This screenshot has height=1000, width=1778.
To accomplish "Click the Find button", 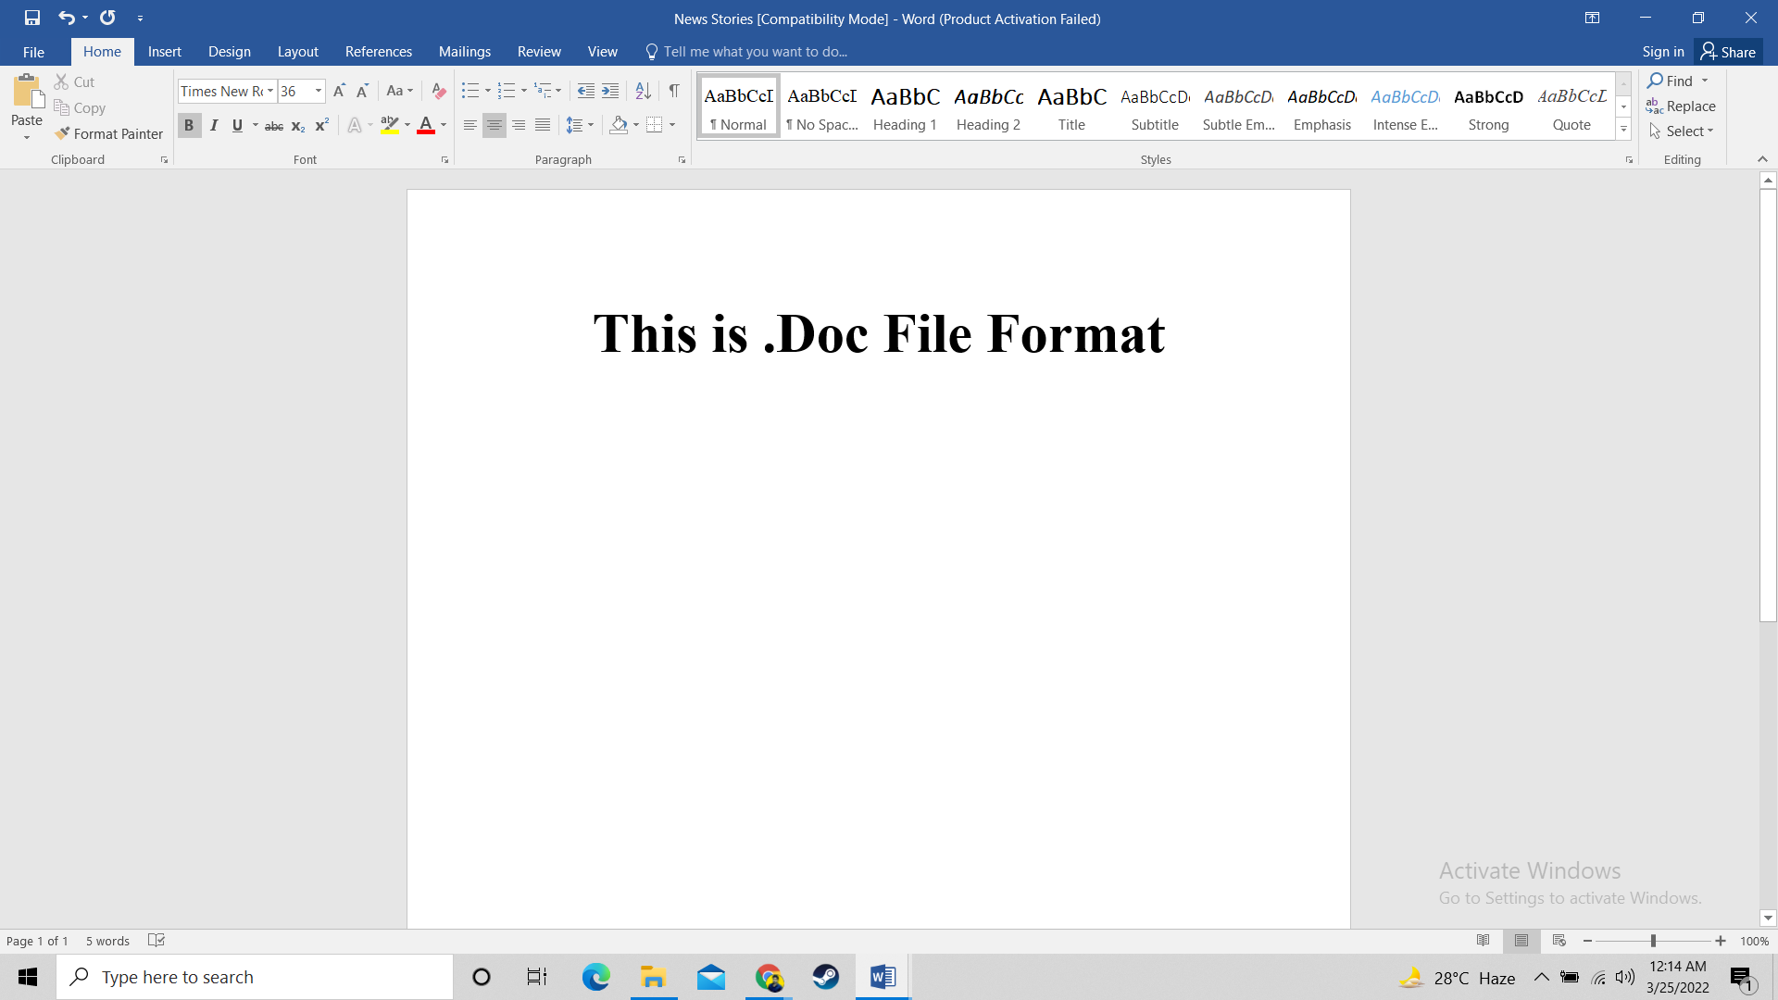I will [x=1670, y=81].
